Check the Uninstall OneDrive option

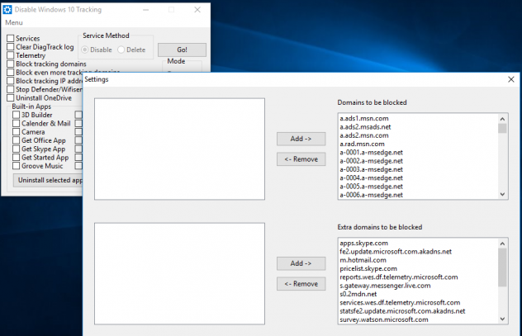click(x=11, y=98)
